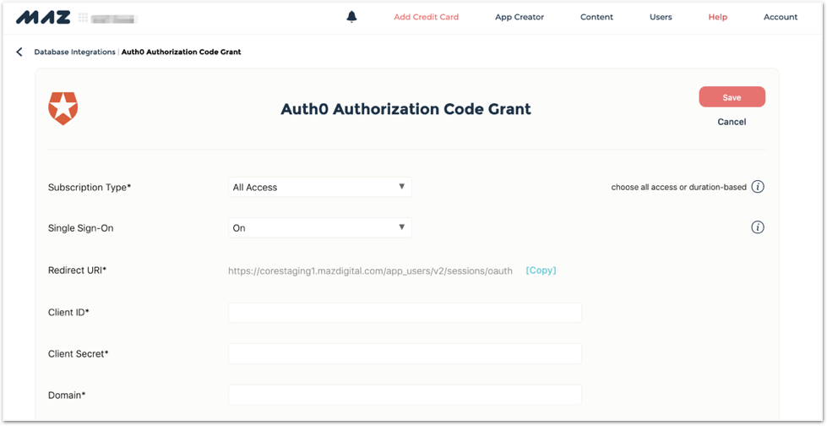
Task: Open the App Creator menu
Action: (520, 17)
